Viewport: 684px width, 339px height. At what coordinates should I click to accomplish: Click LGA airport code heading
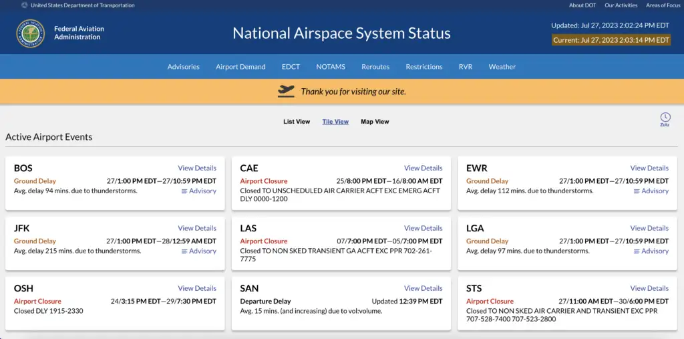(475, 229)
